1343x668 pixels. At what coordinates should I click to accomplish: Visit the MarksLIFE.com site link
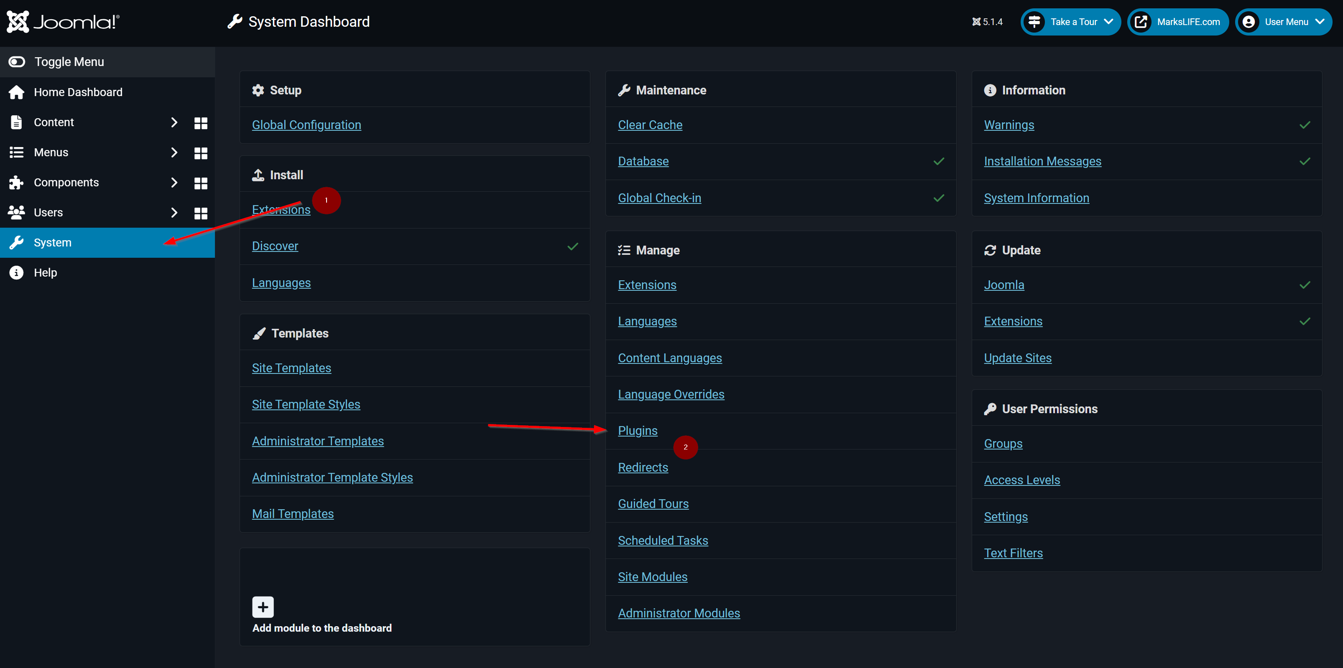coord(1178,22)
